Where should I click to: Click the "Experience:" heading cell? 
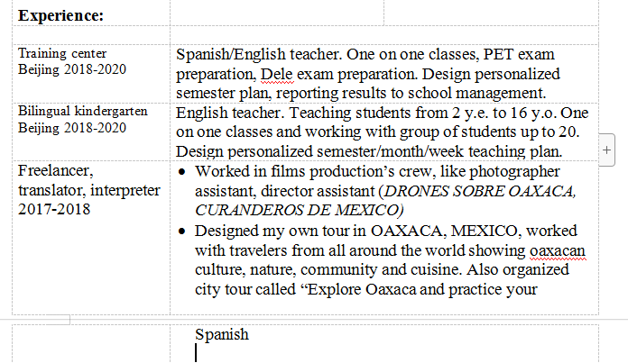click(x=60, y=15)
